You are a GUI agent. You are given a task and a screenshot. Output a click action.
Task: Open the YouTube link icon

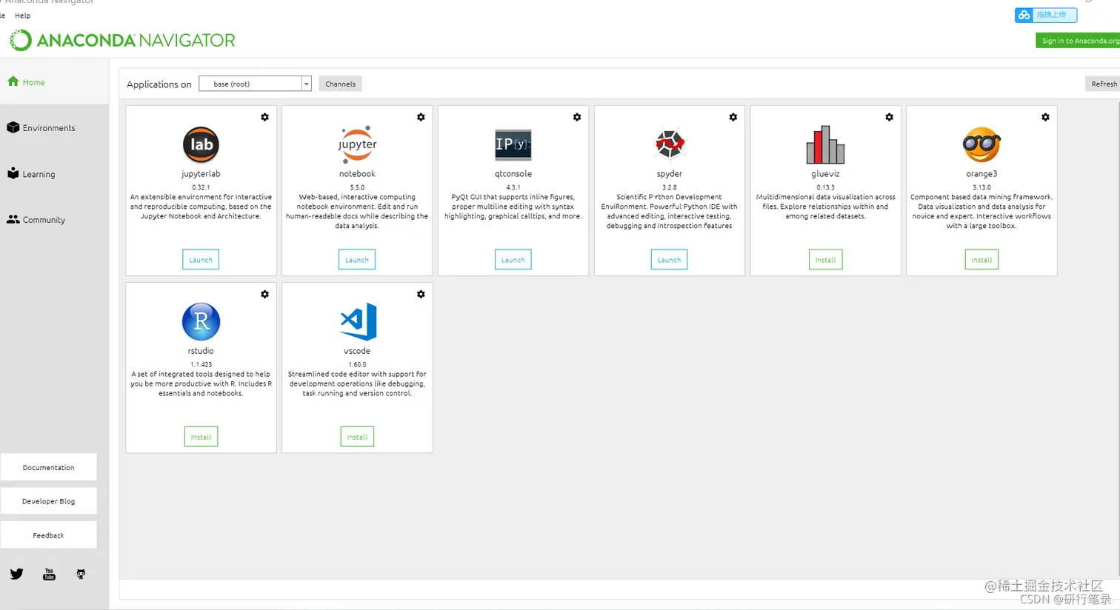coord(49,574)
